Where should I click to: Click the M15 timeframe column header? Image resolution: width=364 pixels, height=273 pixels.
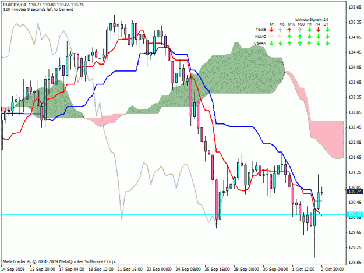point(291,24)
